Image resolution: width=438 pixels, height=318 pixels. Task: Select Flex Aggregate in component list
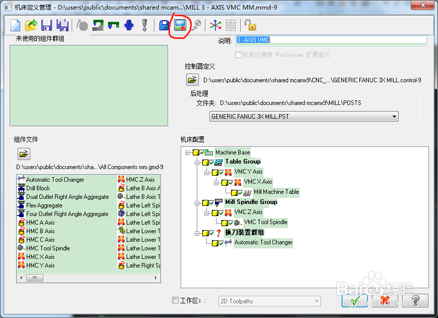tap(44, 205)
